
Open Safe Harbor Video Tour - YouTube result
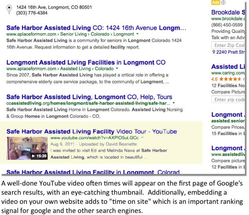tap(92, 132)
